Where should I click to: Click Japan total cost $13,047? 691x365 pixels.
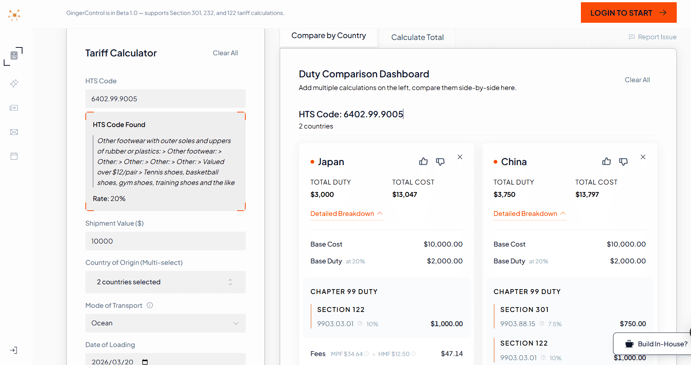[x=404, y=195]
